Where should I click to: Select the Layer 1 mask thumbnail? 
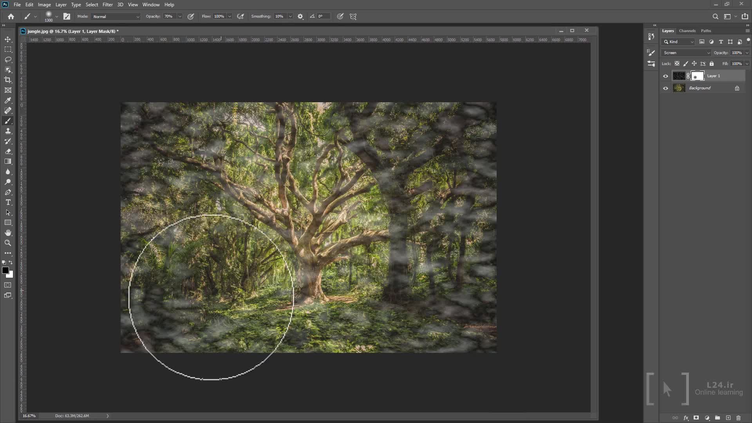click(697, 76)
